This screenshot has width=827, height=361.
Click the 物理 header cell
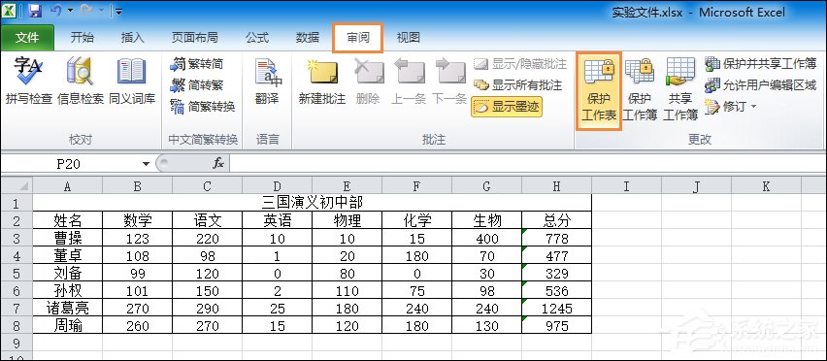(347, 220)
